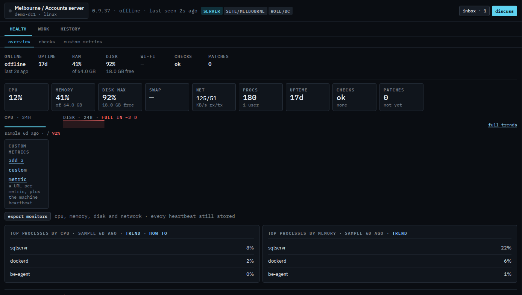Select the overview sub-tab
Image resolution: width=522 pixels, height=295 pixels.
[19, 42]
